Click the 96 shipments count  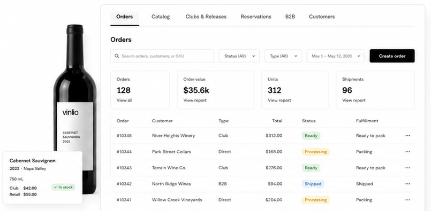point(347,90)
